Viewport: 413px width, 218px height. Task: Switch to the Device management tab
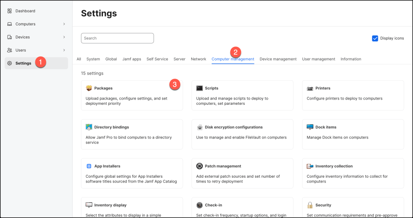click(x=278, y=59)
